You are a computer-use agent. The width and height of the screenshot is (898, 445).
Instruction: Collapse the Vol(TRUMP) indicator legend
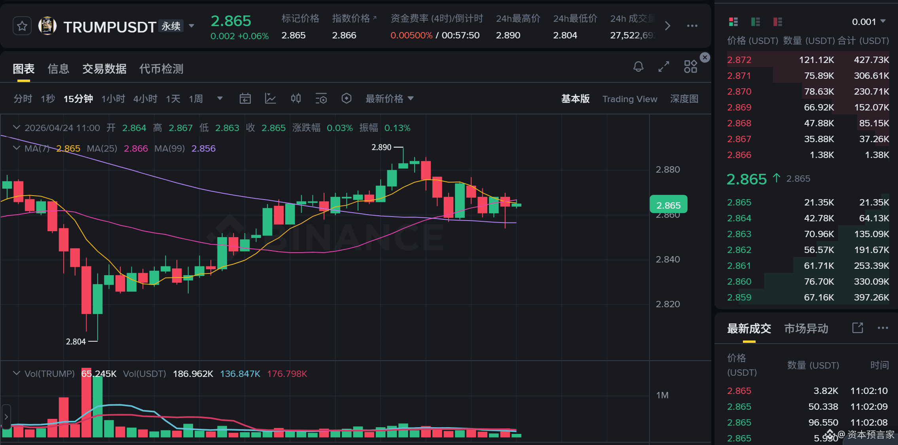16,373
